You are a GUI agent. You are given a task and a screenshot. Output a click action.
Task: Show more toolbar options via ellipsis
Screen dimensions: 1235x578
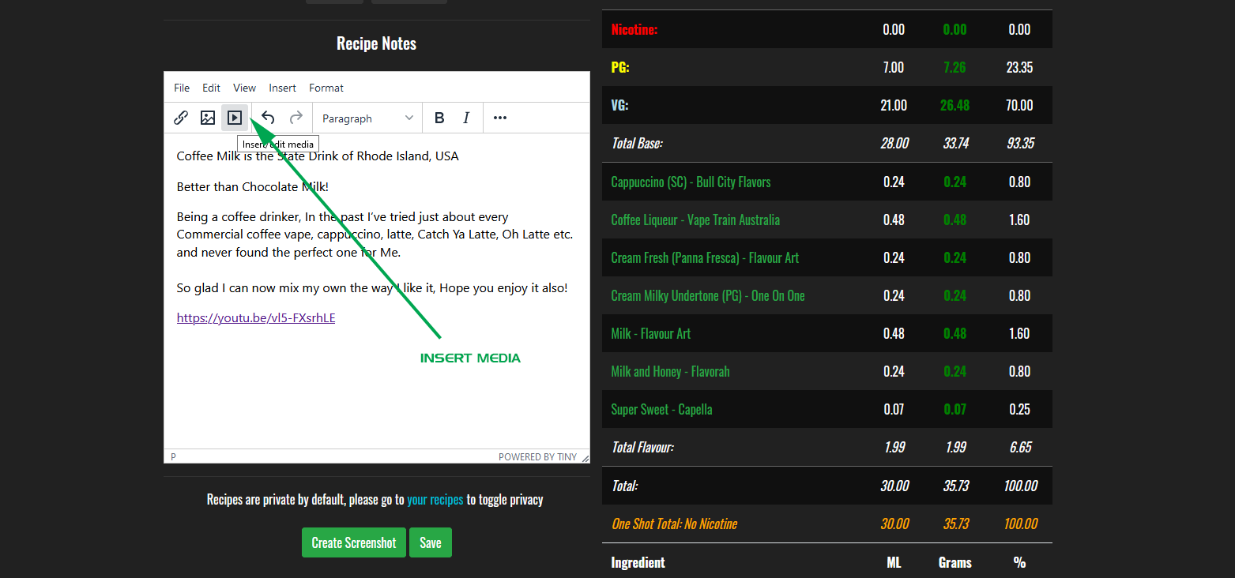click(500, 118)
